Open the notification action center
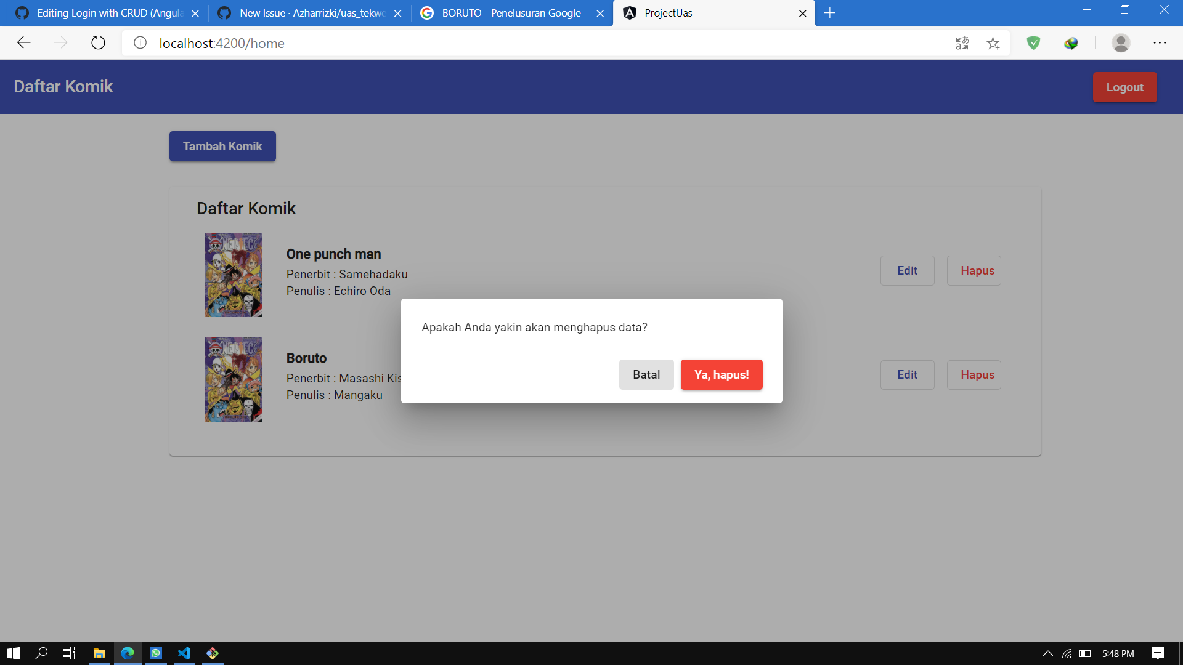The image size is (1183, 665). point(1158,653)
